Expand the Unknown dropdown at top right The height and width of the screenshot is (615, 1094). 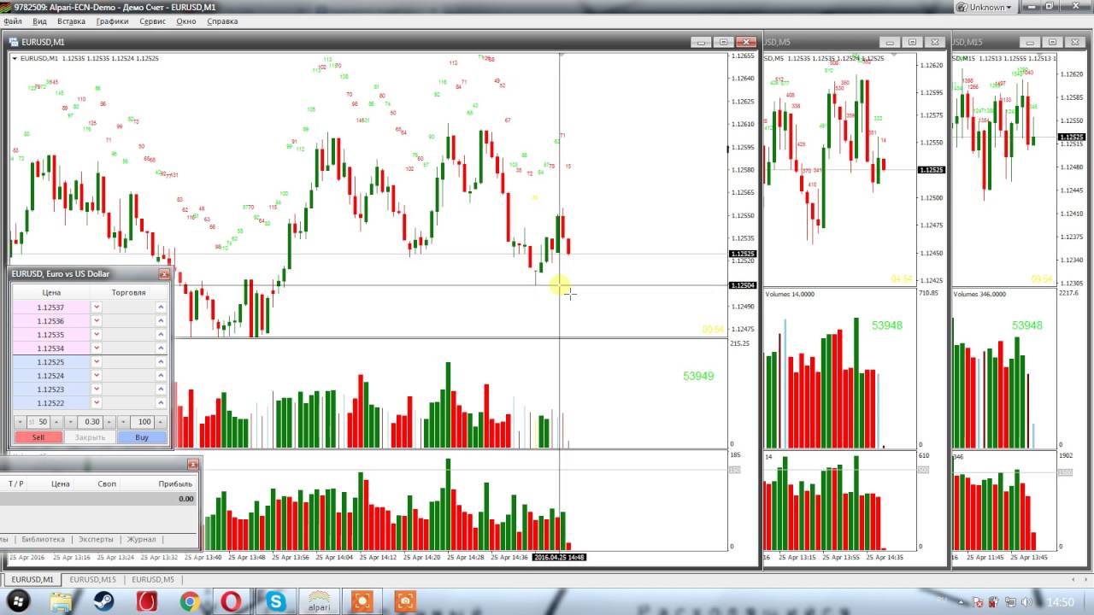coord(986,7)
